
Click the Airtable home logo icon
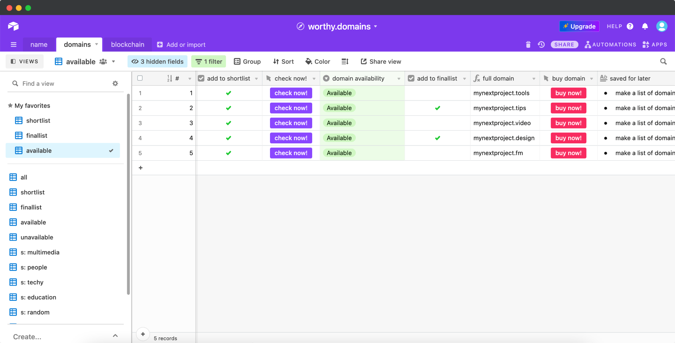point(13,26)
